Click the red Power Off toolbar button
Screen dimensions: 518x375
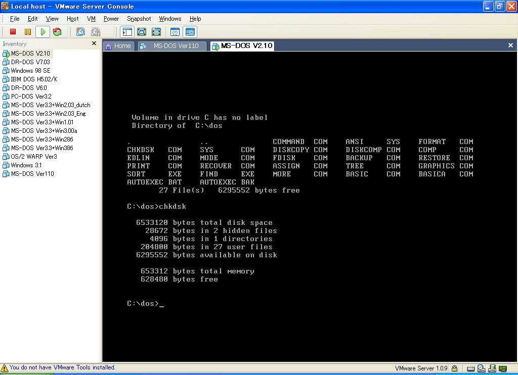[13, 32]
